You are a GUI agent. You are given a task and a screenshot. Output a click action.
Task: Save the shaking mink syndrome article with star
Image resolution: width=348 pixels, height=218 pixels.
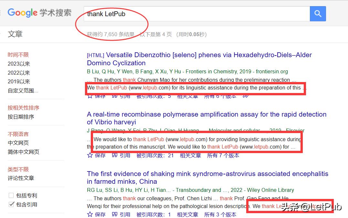96,214
